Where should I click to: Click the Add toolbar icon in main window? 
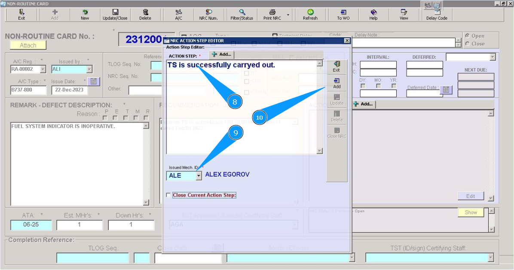coord(55,12)
